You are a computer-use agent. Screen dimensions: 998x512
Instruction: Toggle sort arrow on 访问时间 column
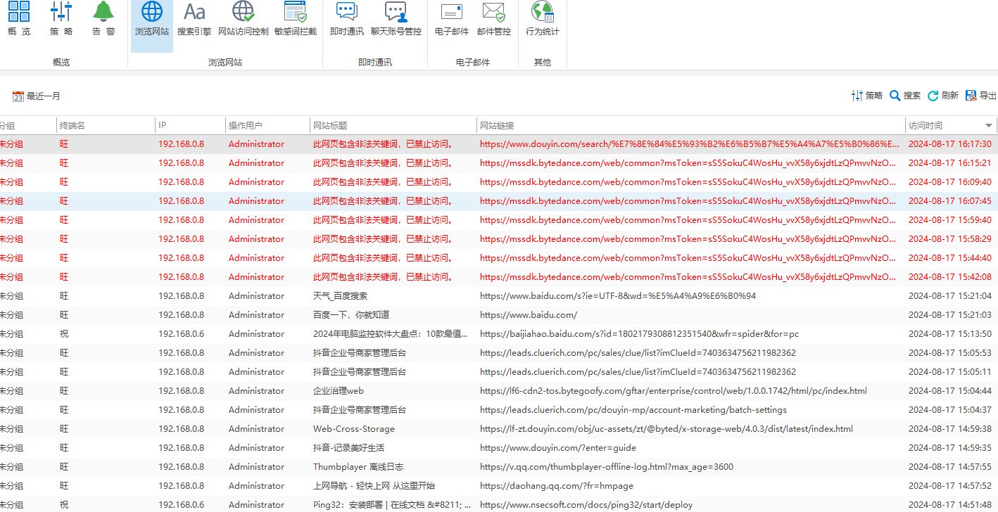(989, 126)
